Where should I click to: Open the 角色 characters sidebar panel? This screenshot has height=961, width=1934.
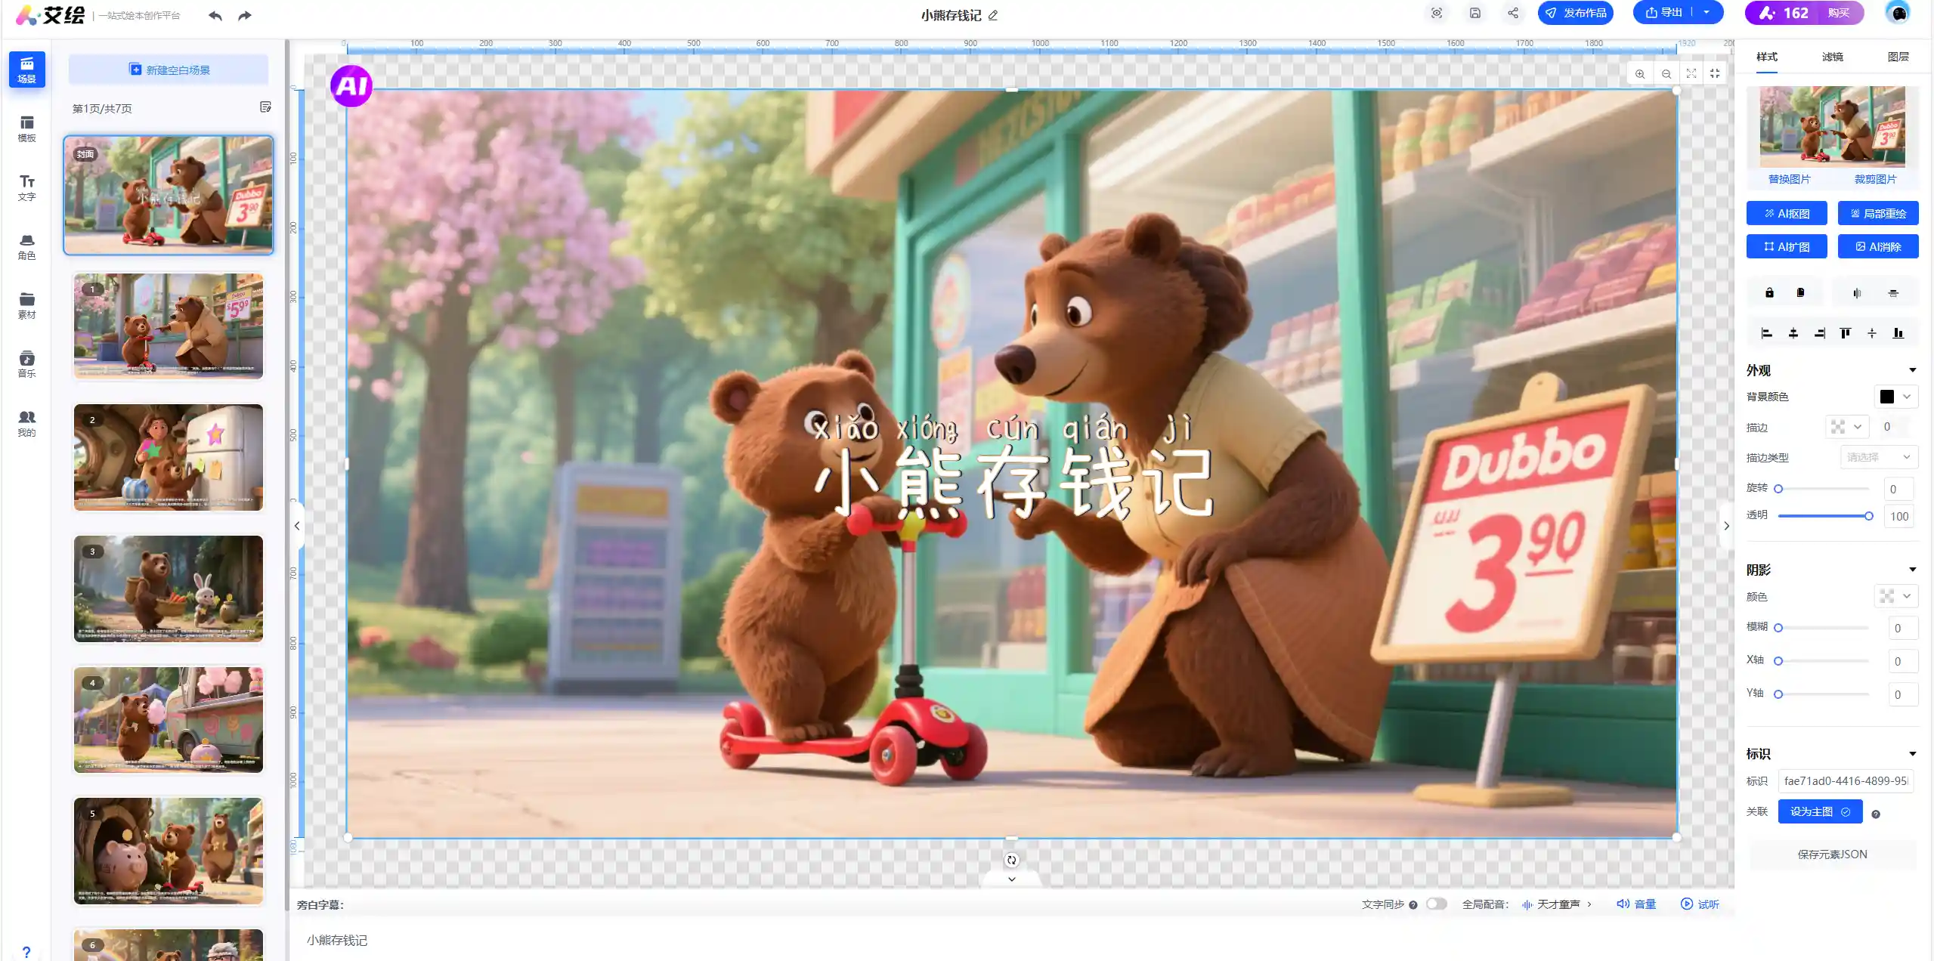pos(26,246)
